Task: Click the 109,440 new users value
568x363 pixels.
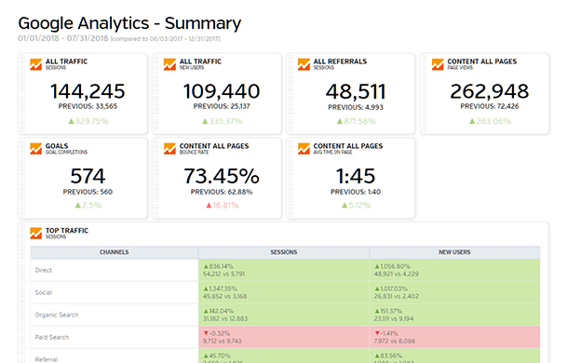Action: coord(222,91)
